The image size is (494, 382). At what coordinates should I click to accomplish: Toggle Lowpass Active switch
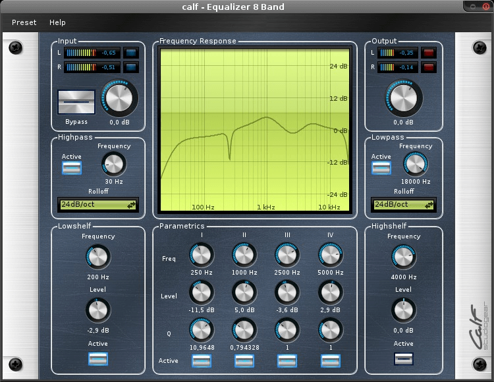[x=381, y=168]
